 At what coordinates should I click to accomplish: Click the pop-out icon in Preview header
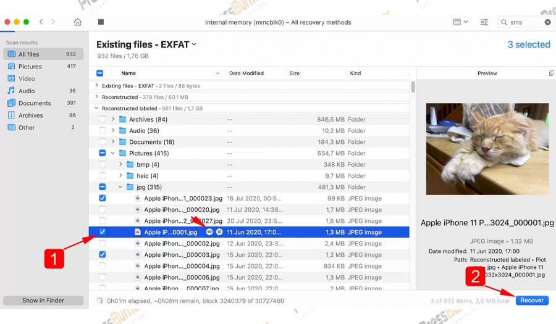coord(551,73)
